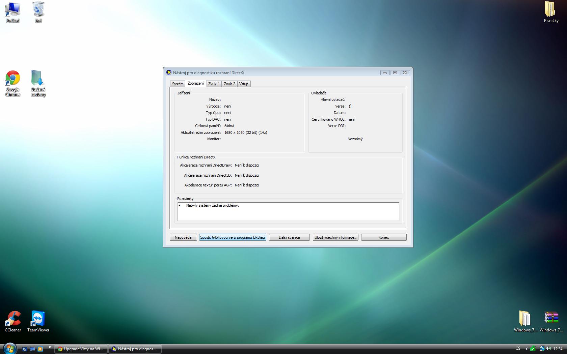Click Uložit všechny informace button

335,237
